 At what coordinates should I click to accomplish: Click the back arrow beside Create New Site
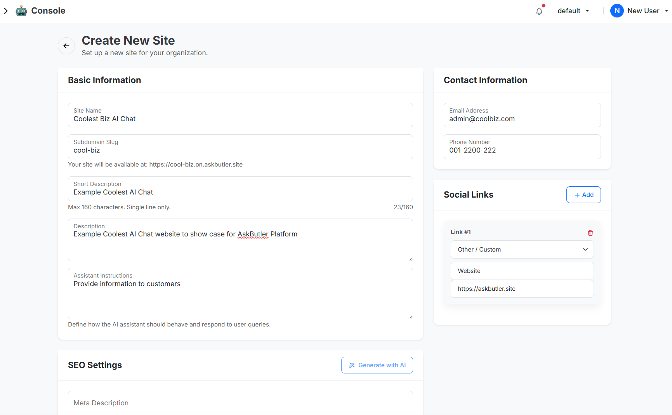point(66,46)
